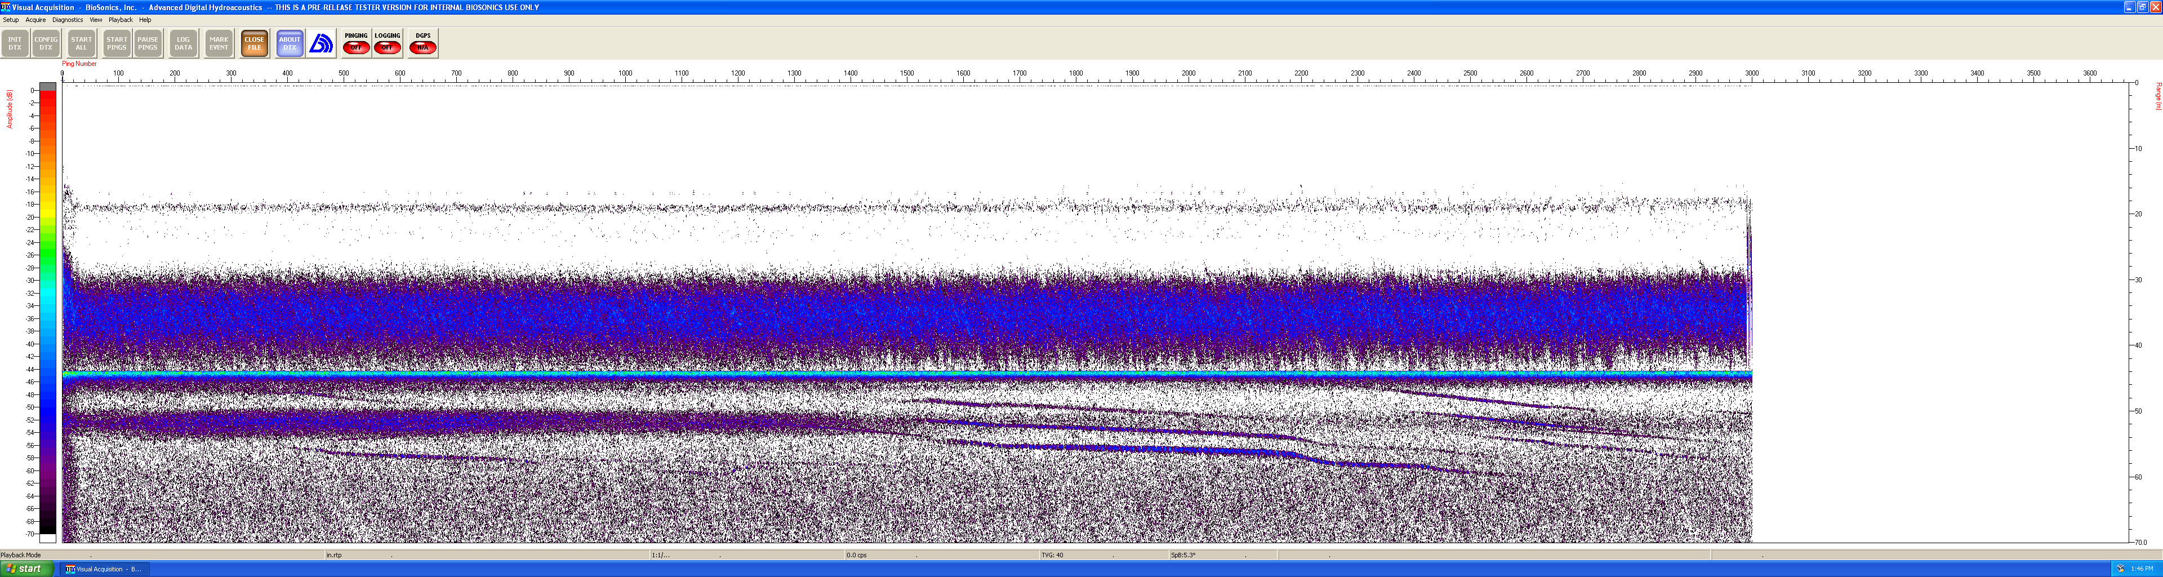Click the Range (m) axis label
2163x577 pixels.
click(x=2158, y=96)
